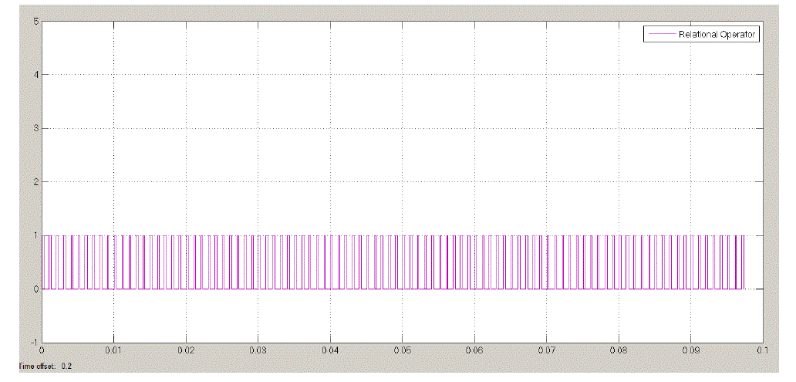Click the y-axis tick label 5
The height and width of the screenshot is (382, 796).
point(35,21)
